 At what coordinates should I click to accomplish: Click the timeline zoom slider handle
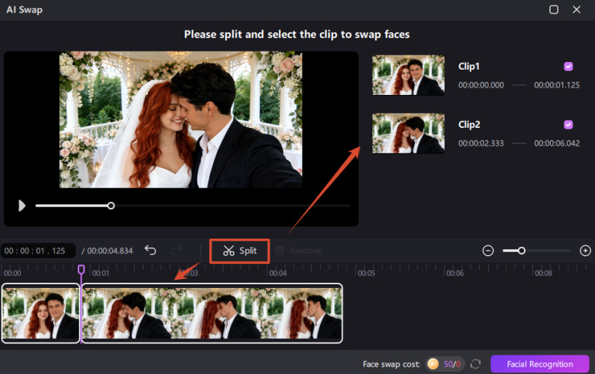tap(522, 251)
